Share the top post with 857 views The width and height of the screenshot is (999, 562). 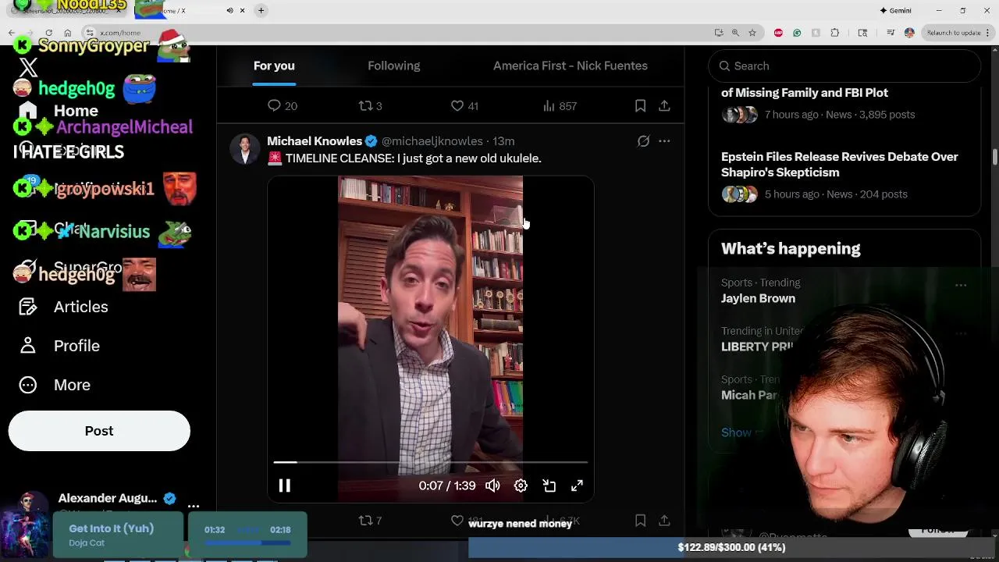664,105
